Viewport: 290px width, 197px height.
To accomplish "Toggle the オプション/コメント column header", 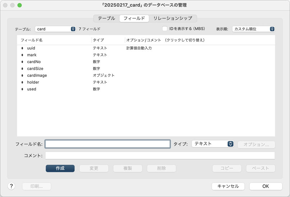I will click(x=166, y=40).
